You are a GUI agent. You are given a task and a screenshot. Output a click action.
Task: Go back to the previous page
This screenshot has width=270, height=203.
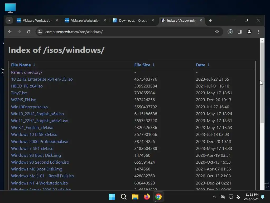(x=10, y=32)
